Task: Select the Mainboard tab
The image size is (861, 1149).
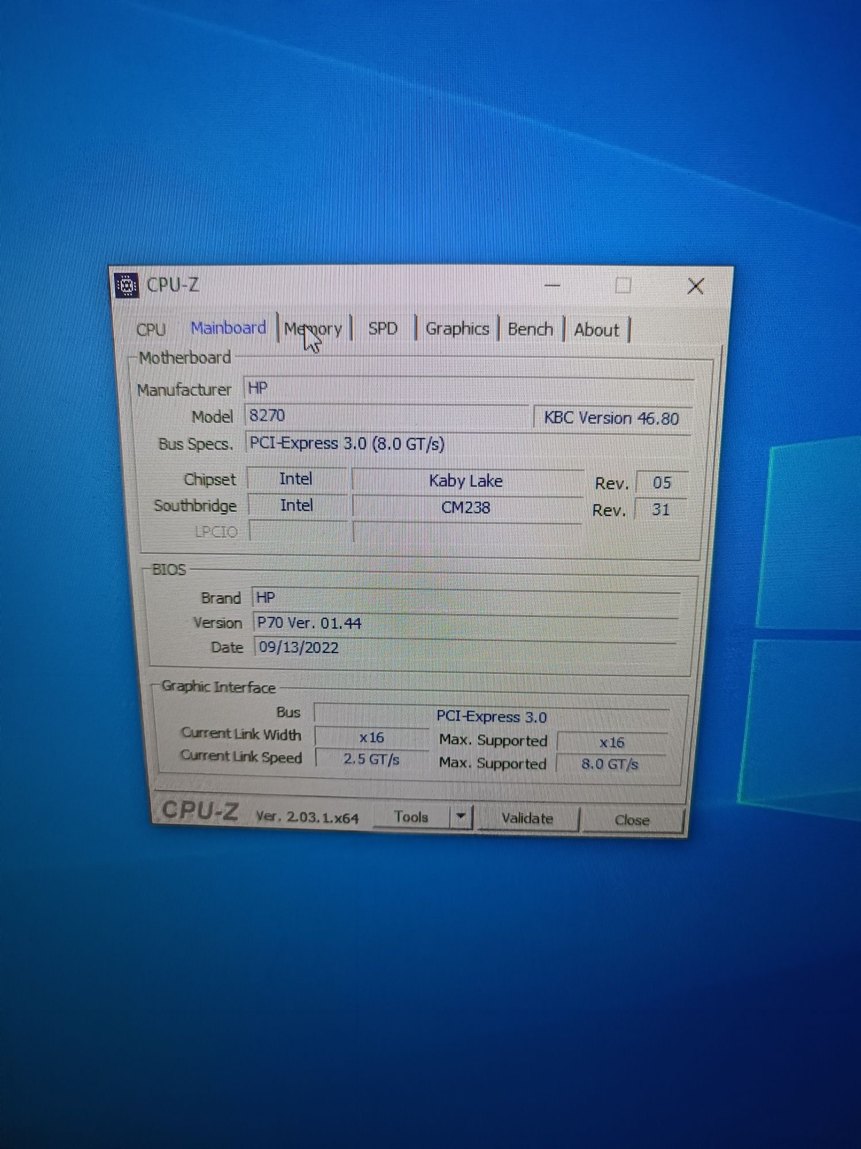Action: pyautogui.click(x=228, y=328)
